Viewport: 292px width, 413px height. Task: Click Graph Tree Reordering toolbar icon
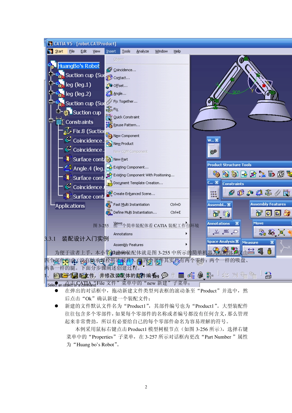(271, 174)
